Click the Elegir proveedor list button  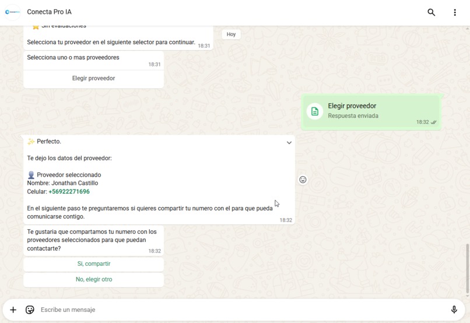[93, 79]
